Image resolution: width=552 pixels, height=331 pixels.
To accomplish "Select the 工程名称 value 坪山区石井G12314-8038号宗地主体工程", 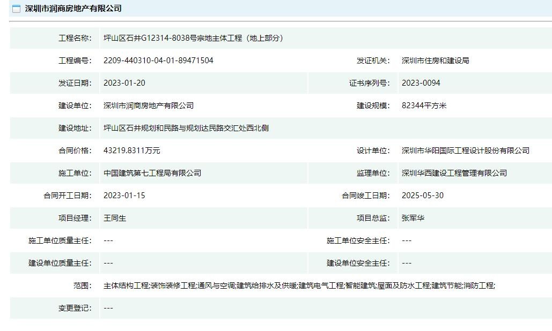I will [193, 38].
